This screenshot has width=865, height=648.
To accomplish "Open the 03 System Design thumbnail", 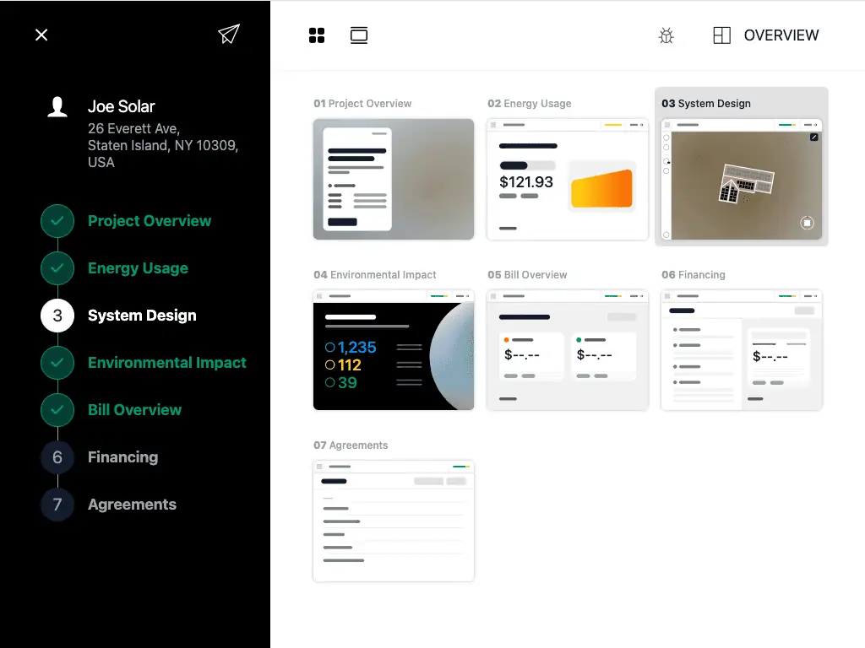I will click(x=742, y=179).
